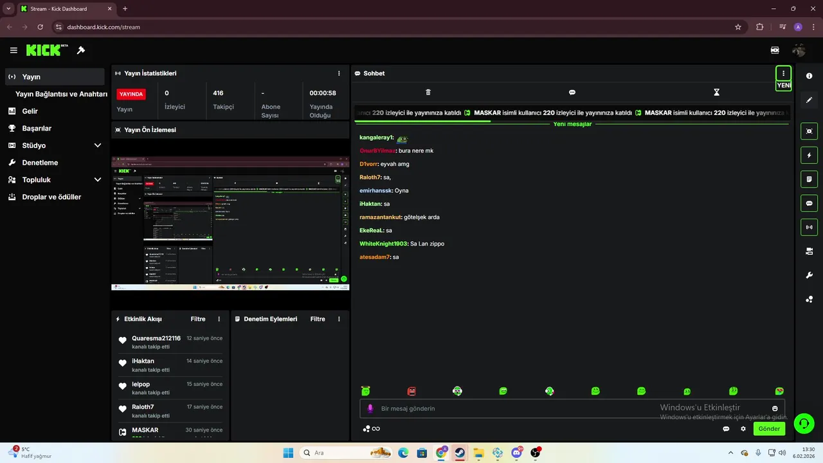Reload the page in Chrome

[41, 27]
